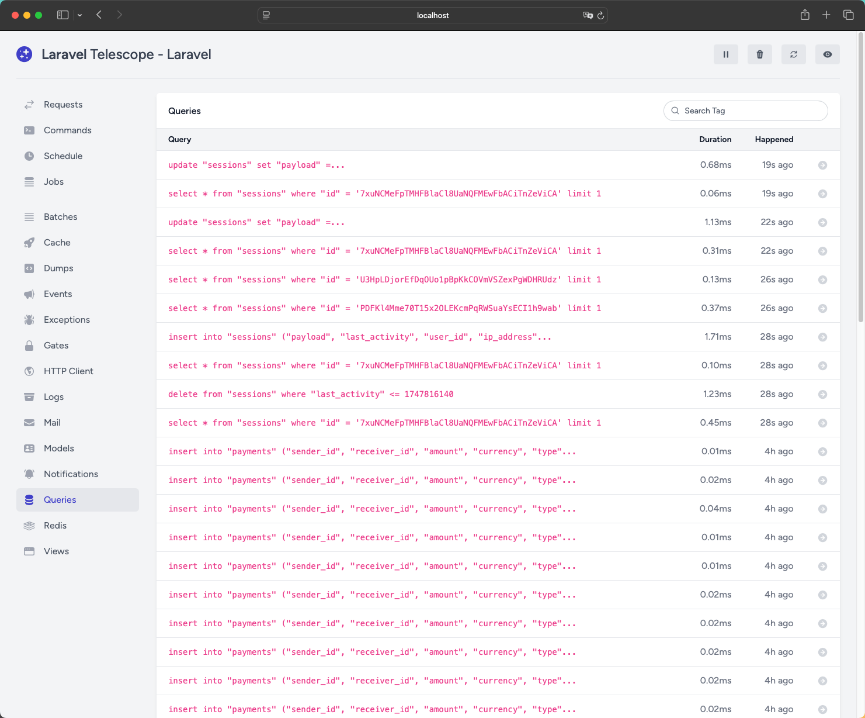
Task: Open details arrow for the 0.06ms select query
Action: pos(822,194)
